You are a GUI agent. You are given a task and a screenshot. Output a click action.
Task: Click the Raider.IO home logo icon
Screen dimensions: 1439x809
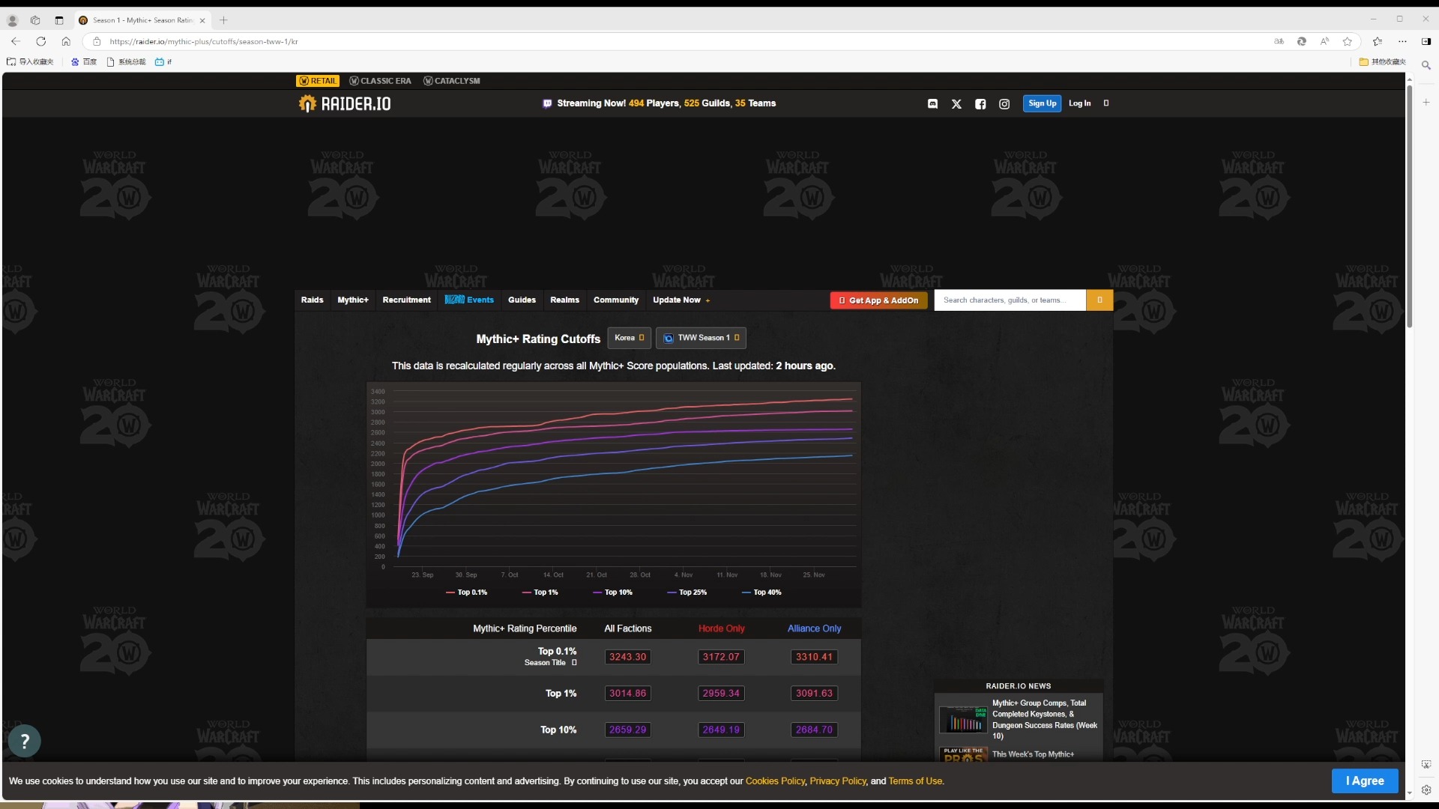(307, 103)
